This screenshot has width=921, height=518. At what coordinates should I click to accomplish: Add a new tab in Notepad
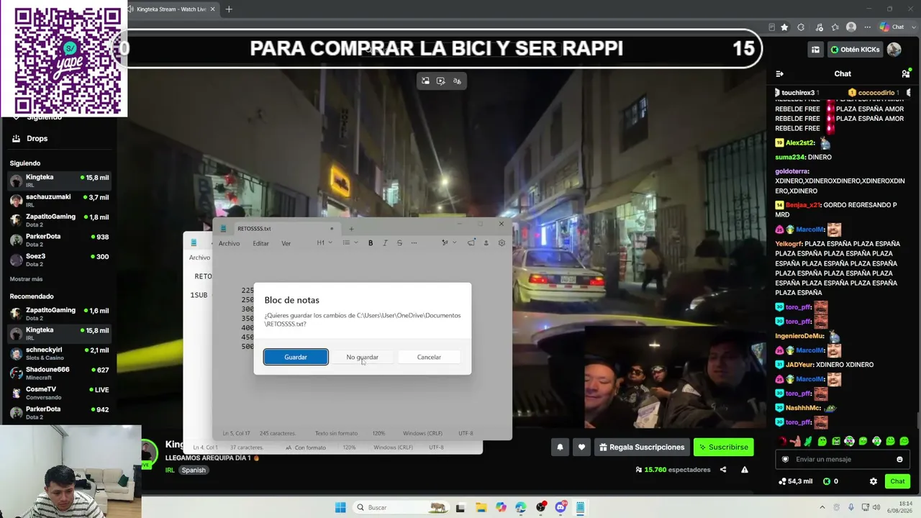(x=351, y=229)
